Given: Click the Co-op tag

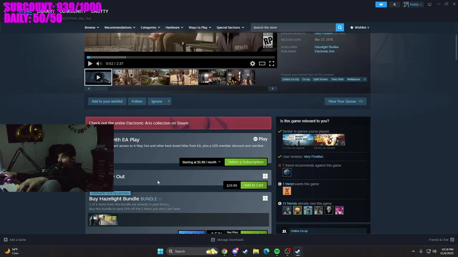Looking at the screenshot, I should click(306, 79).
